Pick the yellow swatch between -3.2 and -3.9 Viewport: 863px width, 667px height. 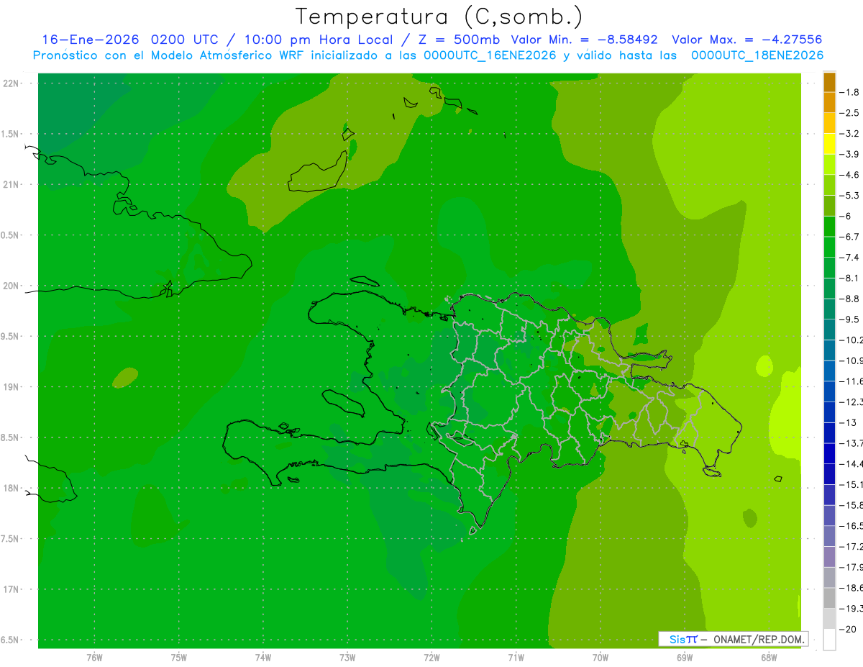tap(829, 144)
